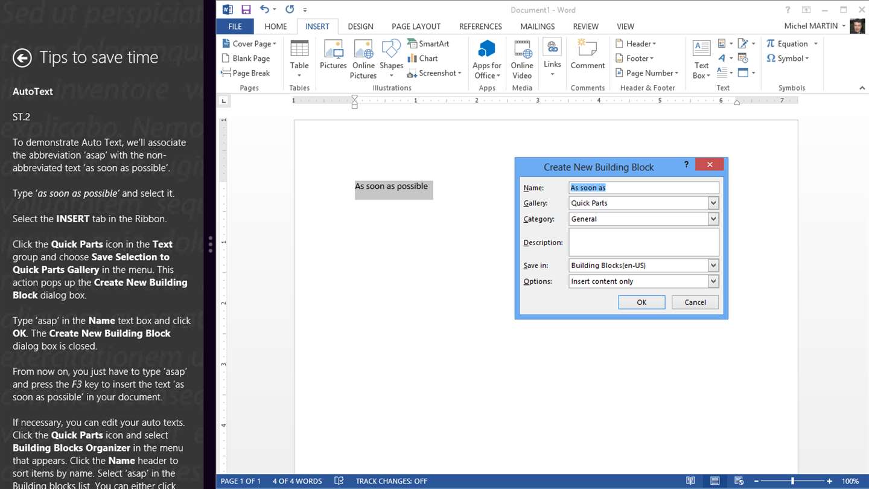Viewport: 869px width, 489px height.
Task: Open the WordArt icon in Text group
Action: coord(722,59)
